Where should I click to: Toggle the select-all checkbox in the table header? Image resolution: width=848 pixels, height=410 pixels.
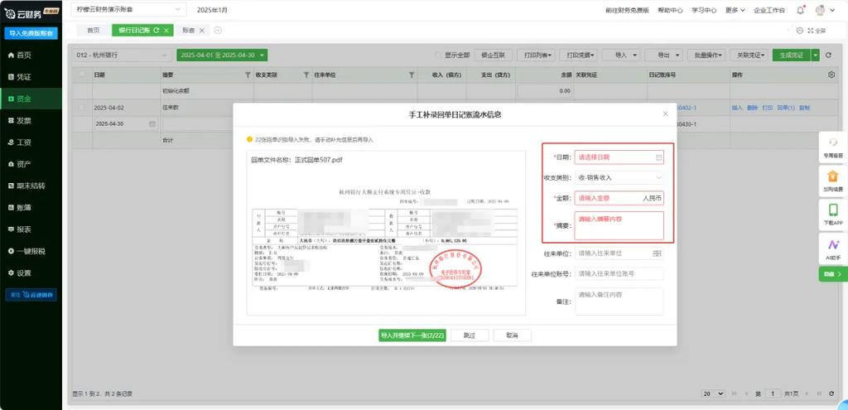[x=82, y=75]
